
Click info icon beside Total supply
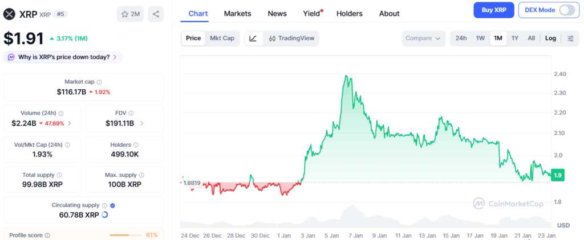59,175
